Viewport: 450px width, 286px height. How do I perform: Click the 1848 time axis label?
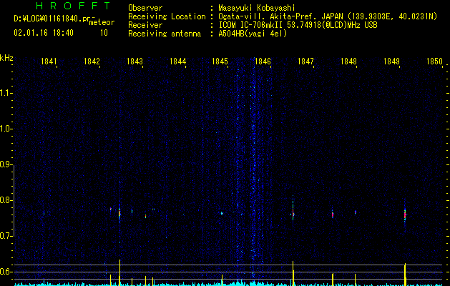pos(348,61)
